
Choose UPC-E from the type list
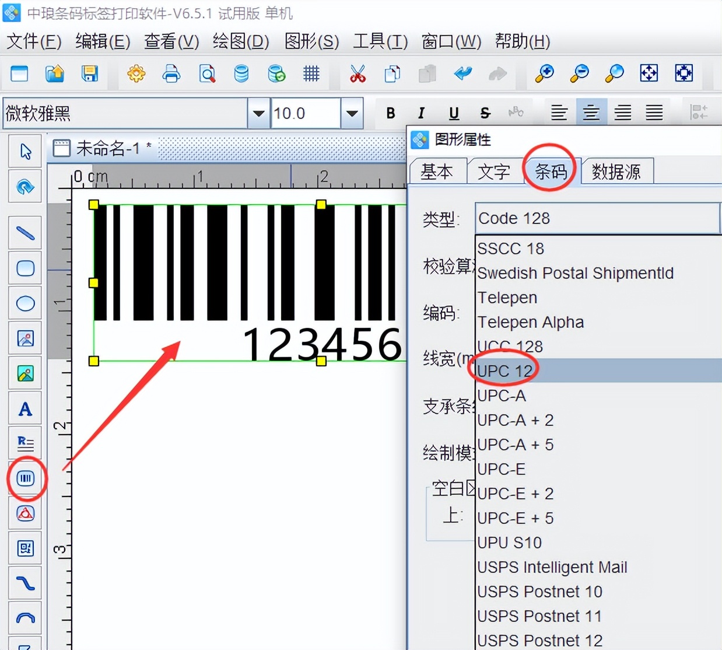pyautogui.click(x=599, y=469)
